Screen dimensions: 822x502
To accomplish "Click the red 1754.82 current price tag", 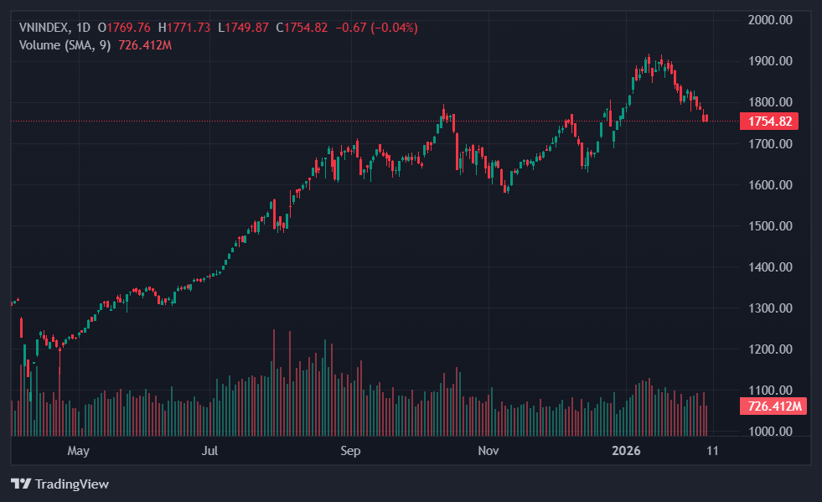I will click(x=769, y=122).
